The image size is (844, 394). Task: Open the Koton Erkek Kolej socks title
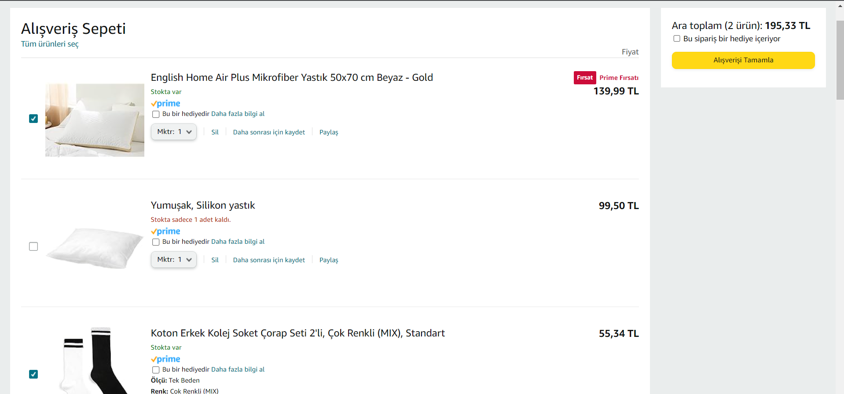297,333
